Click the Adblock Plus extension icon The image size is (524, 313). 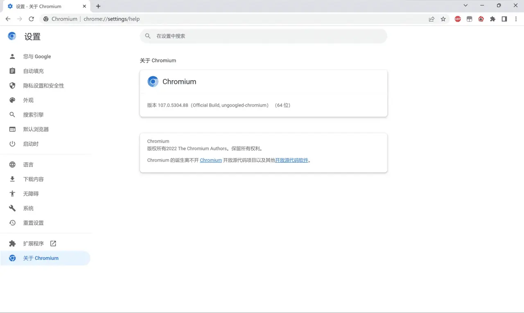click(x=458, y=19)
